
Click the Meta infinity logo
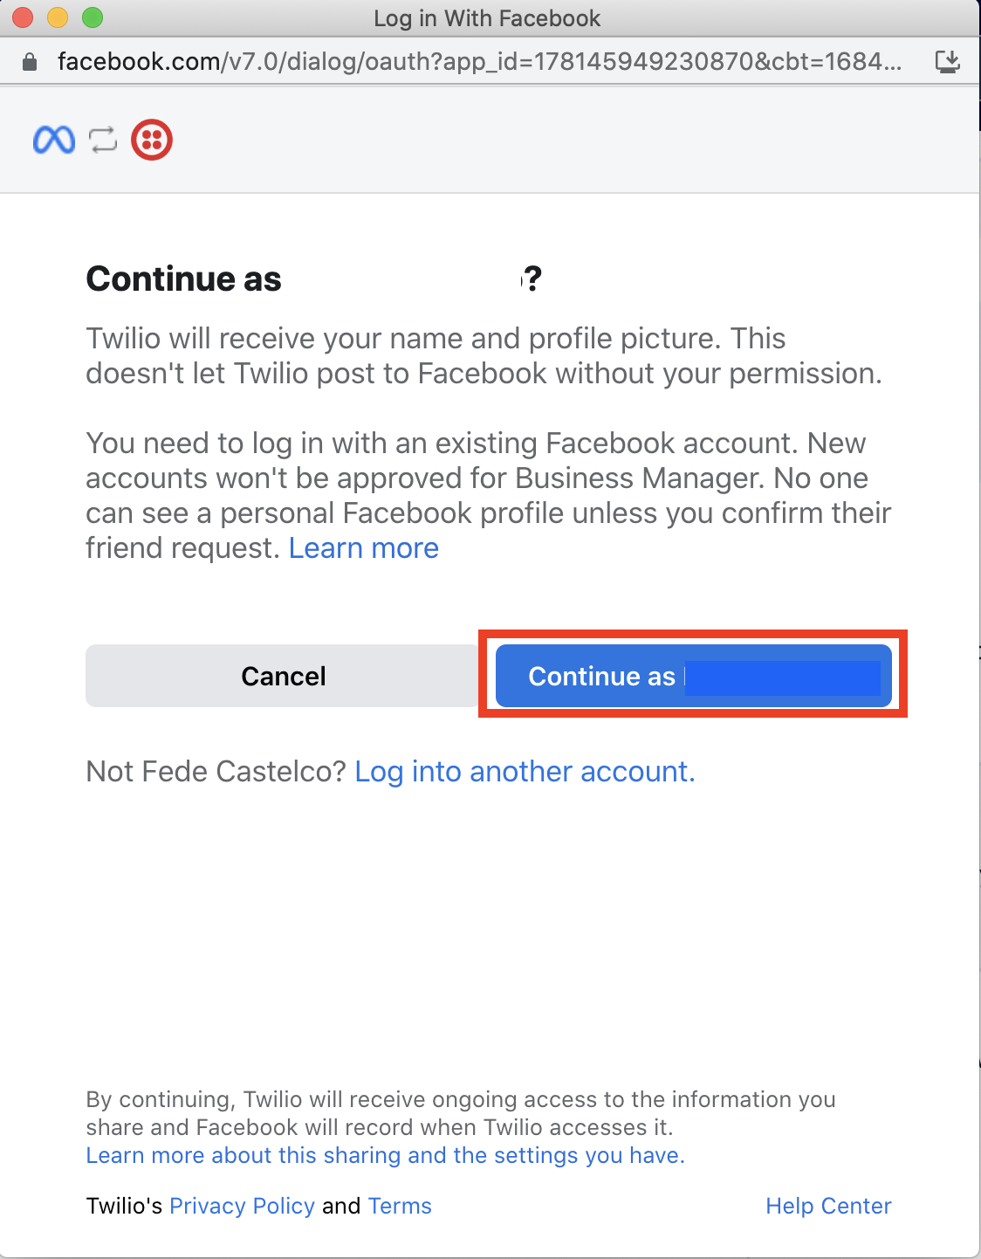point(54,140)
